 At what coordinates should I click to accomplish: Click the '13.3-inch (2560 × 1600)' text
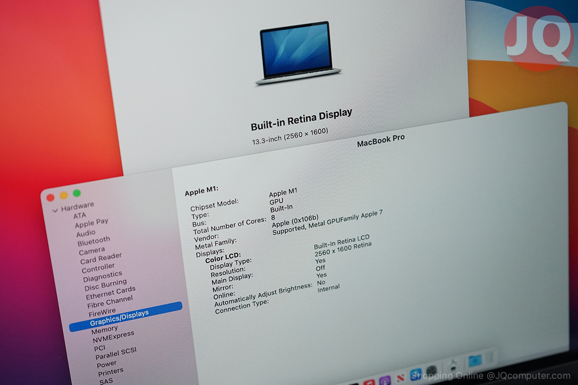pyautogui.click(x=290, y=136)
